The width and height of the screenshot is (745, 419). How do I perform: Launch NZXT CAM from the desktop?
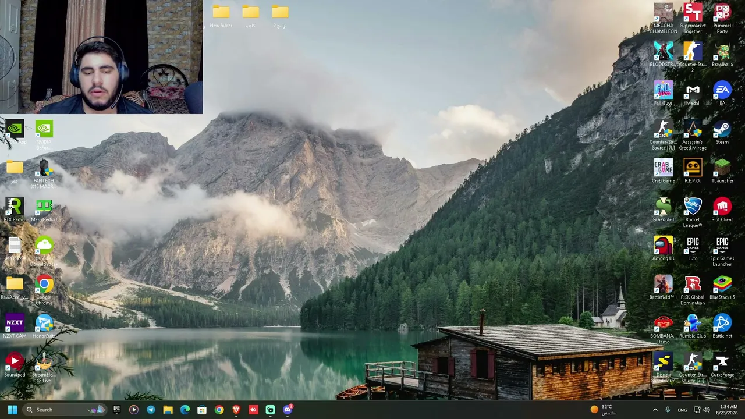click(x=15, y=327)
